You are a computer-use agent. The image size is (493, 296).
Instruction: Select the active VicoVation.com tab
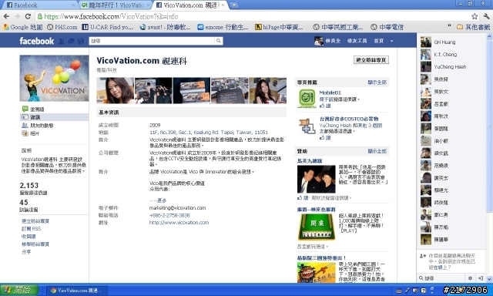pos(190,5)
